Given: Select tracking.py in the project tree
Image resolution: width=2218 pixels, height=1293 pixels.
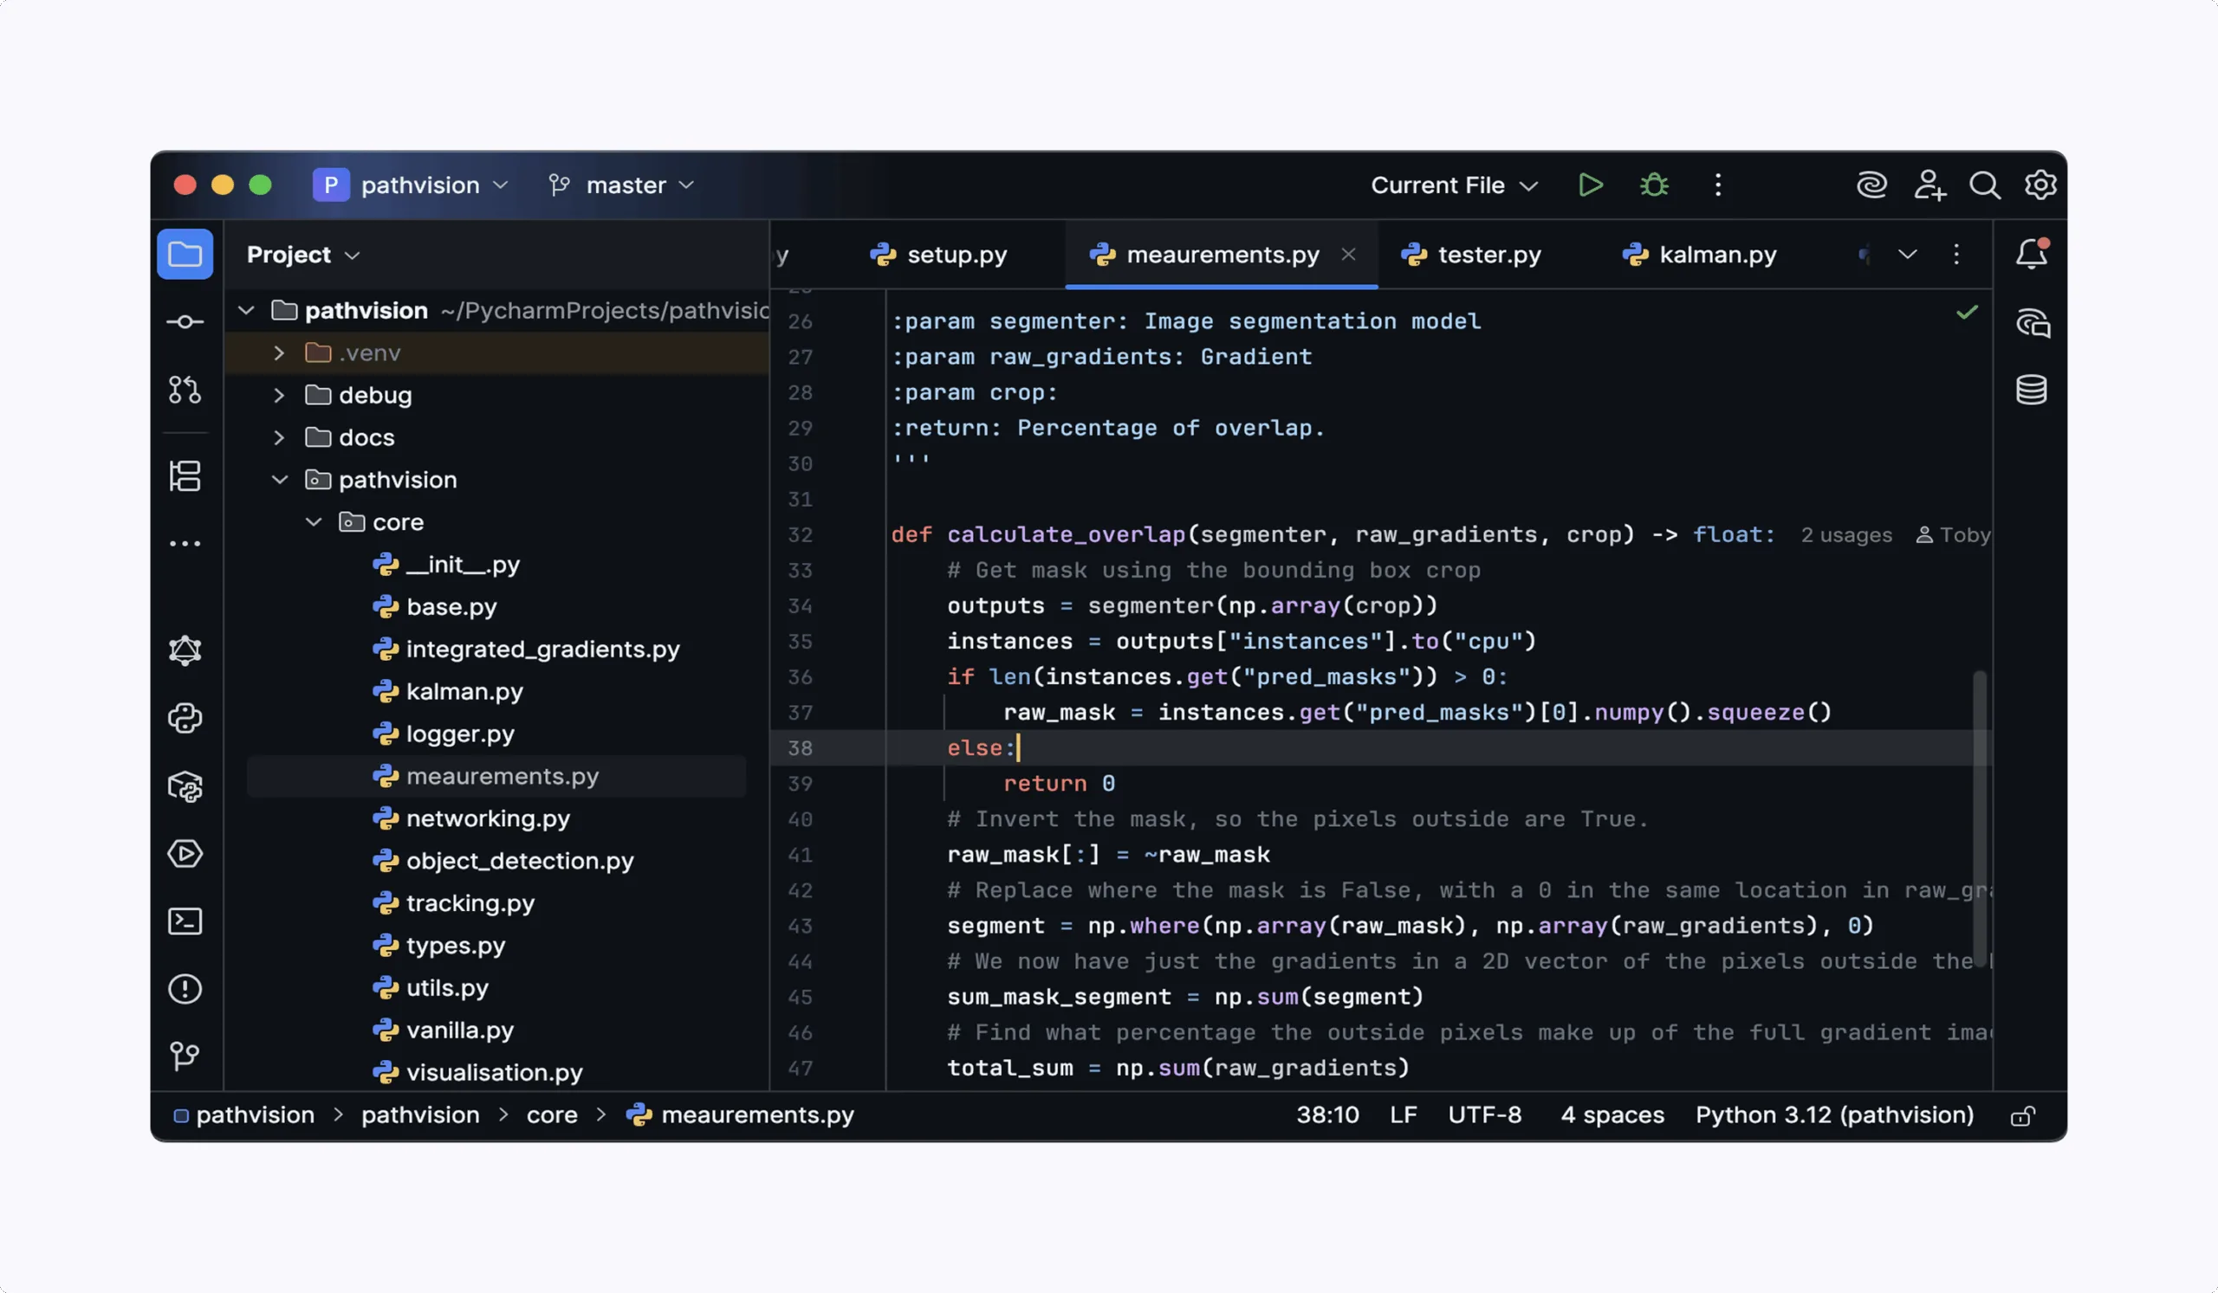Looking at the screenshot, I should pos(470,902).
